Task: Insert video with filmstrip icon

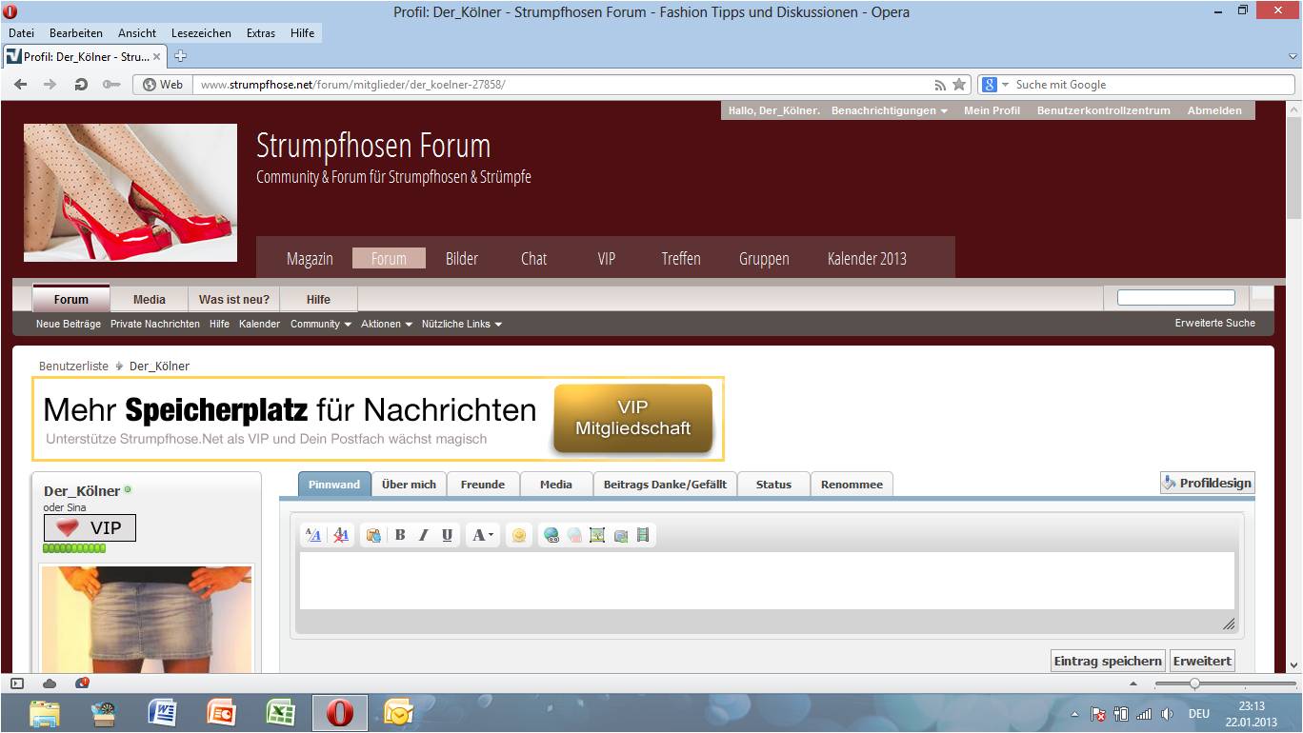Action: pos(643,535)
